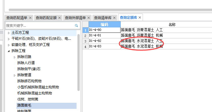The width and height of the screenshot is (212, 112).
Task: Select 拆除人行道 tree item
Action: pos(26,63)
